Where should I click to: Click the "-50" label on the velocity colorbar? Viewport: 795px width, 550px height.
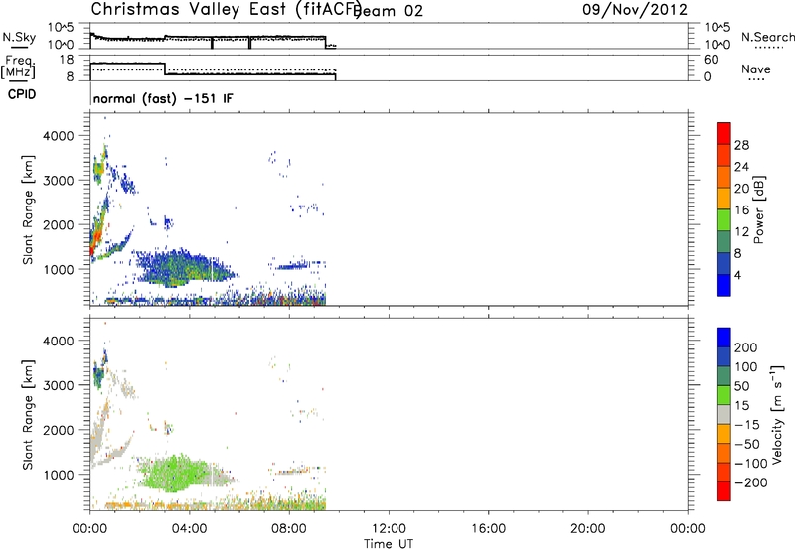pyautogui.click(x=747, y=444)
